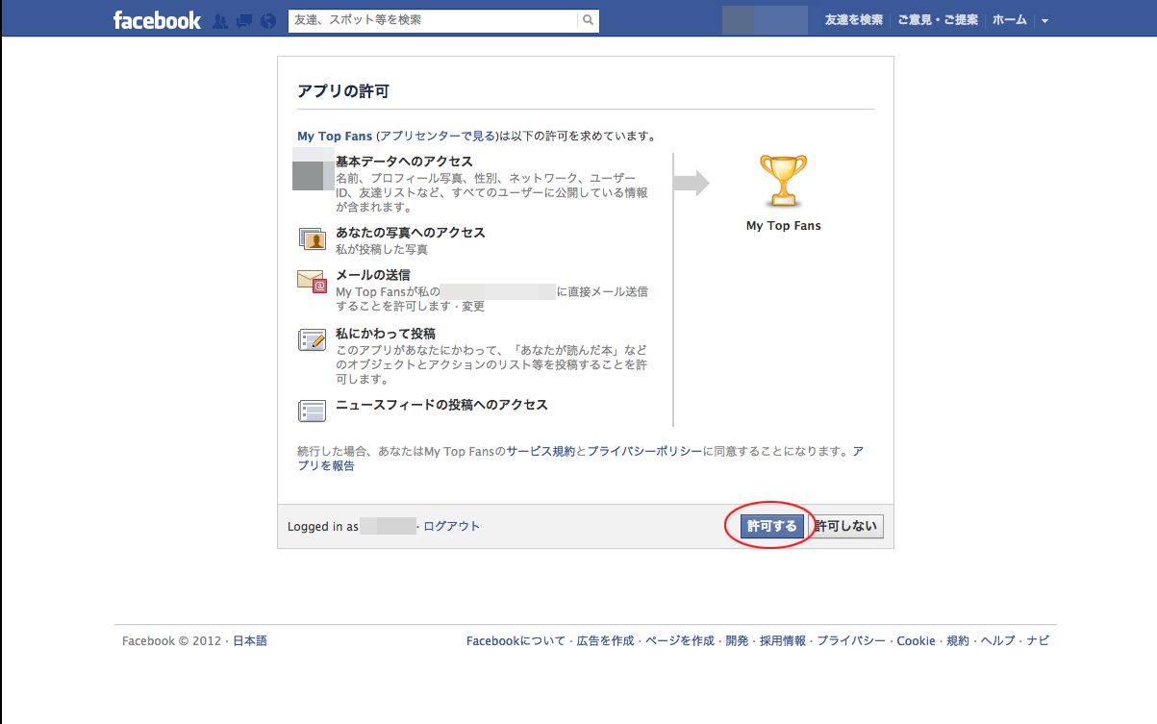Click the profile name area in top bar

click(x=765, y=20)
